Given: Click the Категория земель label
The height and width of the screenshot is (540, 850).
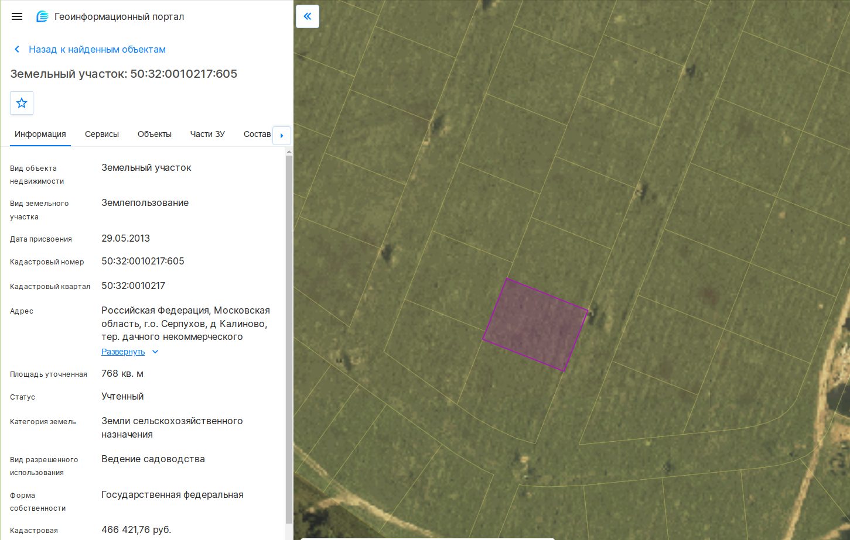Looking at the screenshot, I should point(43,421).
